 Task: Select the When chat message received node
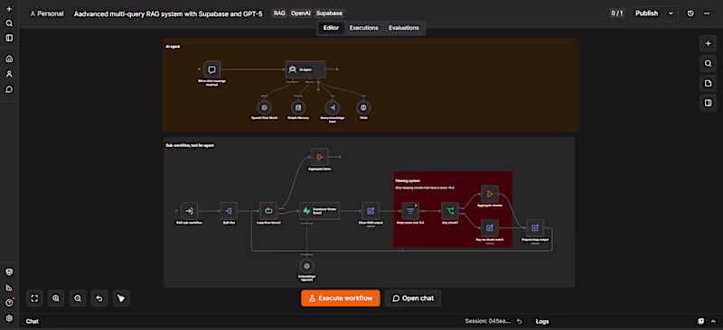pyautogui.click(x=211, y=69)
